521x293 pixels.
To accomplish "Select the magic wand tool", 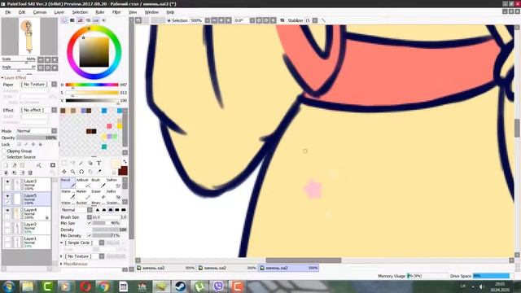I will pyautogui.click(x=81, y=163).
